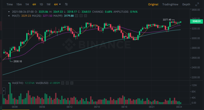The width and height of the screenshot is (204, 110).
Task: Open MA indicator settings gear
Action: click(x=81, y=16)
